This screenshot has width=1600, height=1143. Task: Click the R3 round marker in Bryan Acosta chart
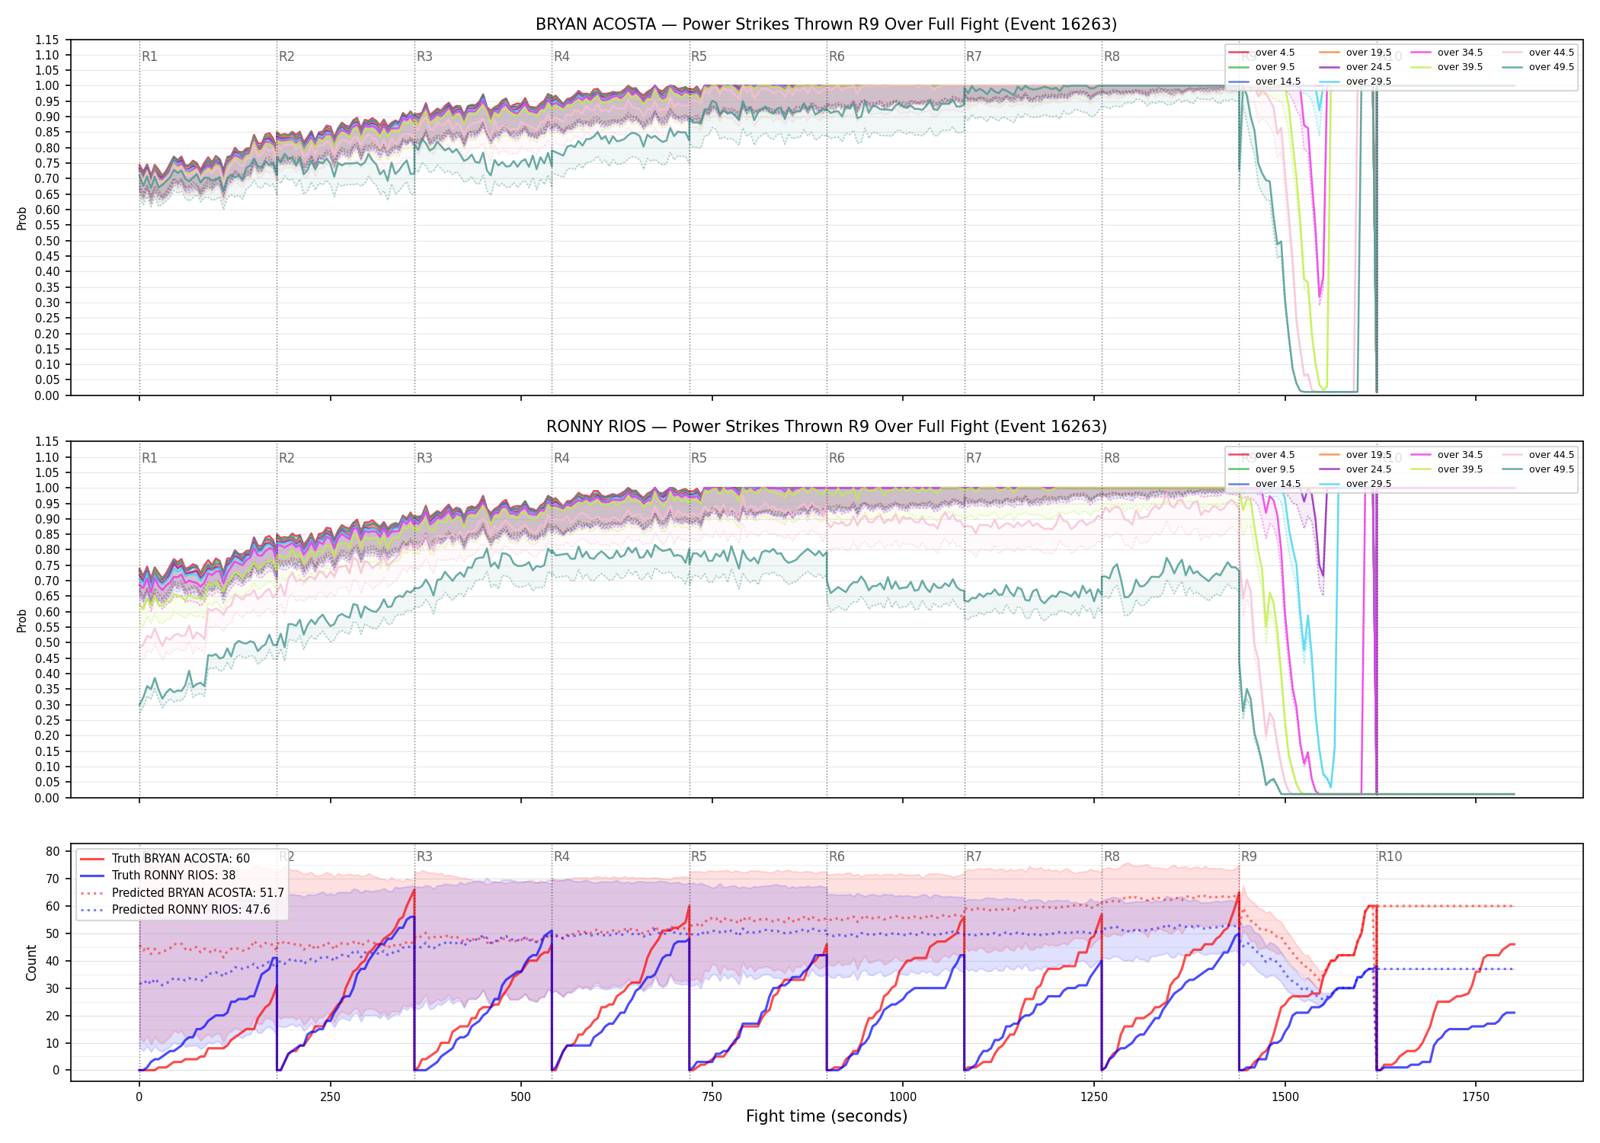click(x=424, y=56)
